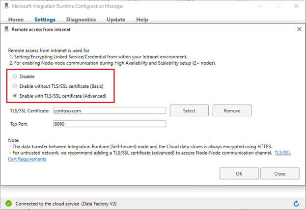Open the Home tab
Screen dimensions: 306x210
[x=16, y=20]
